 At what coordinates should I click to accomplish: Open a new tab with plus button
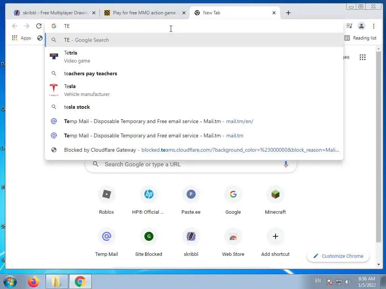tap(288, 13)
